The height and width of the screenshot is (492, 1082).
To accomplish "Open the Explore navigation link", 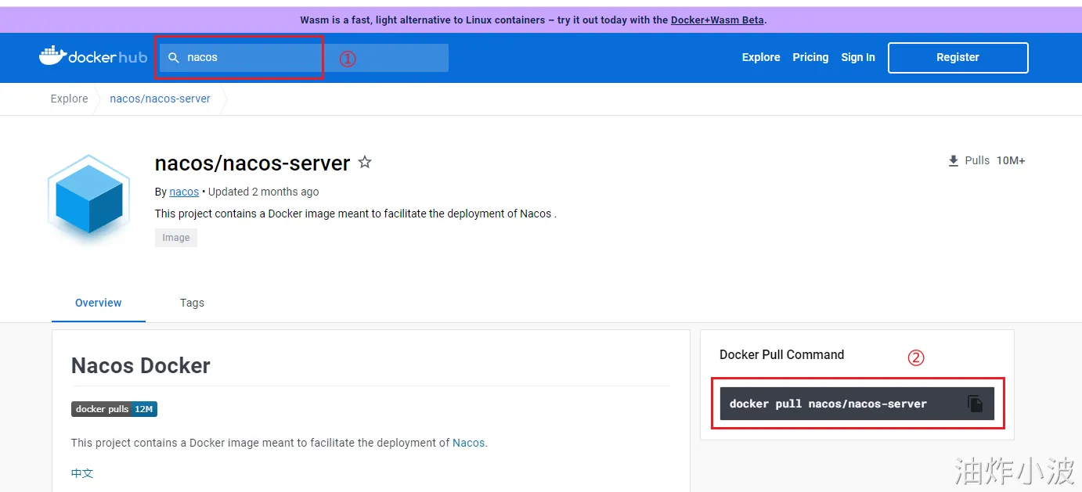I will coord(761,57).
